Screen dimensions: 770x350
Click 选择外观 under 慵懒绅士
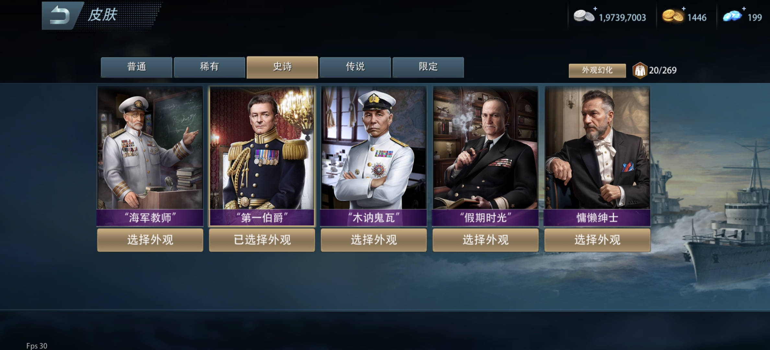[x=597, y=240]
